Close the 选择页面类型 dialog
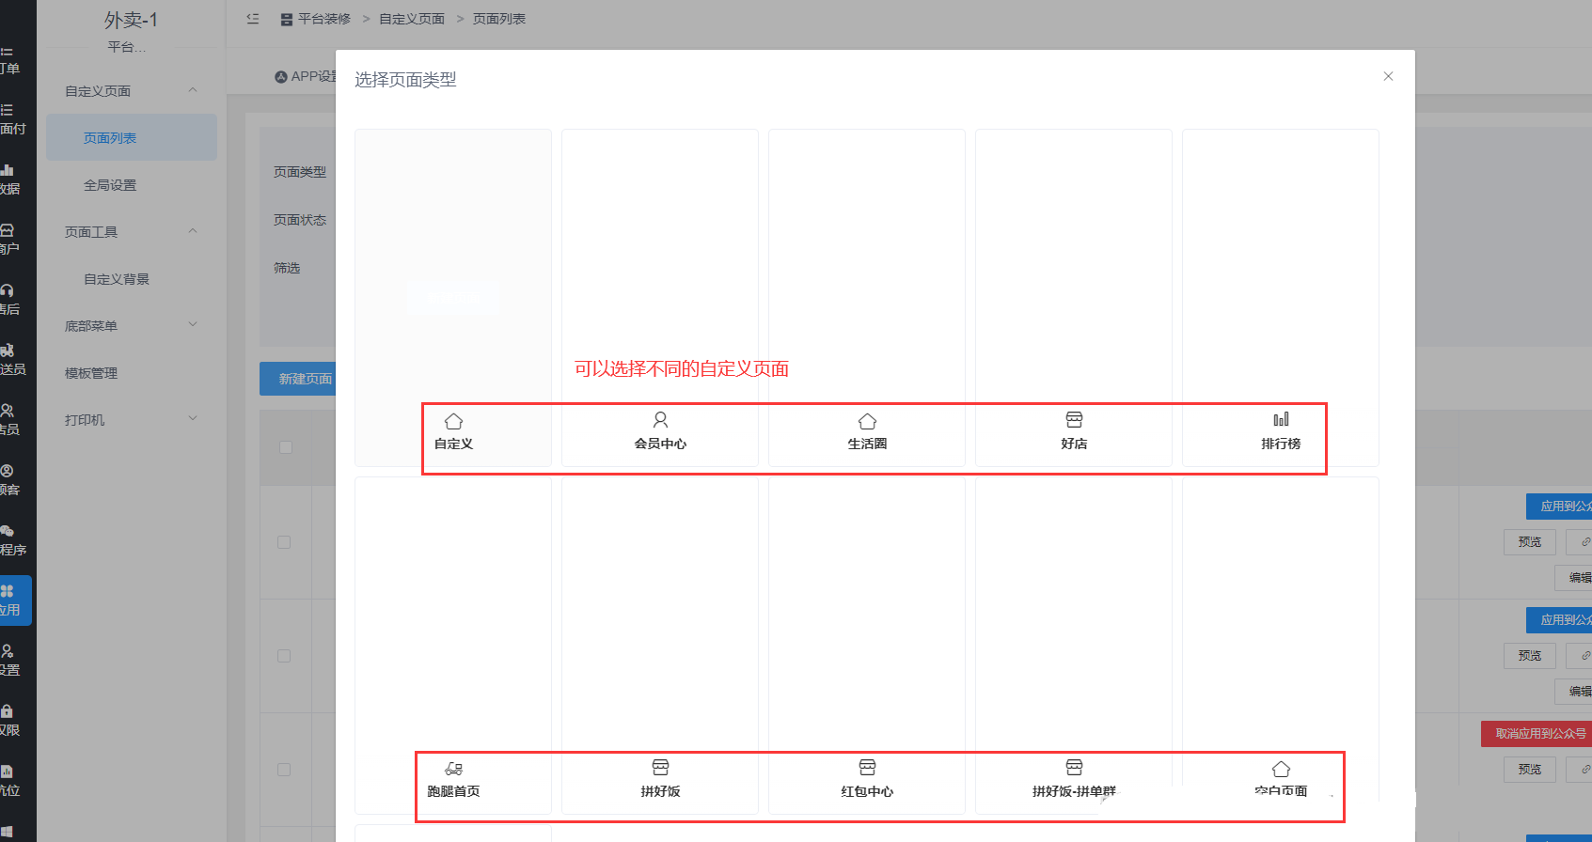The image size is (1592, 842). 1388,76
